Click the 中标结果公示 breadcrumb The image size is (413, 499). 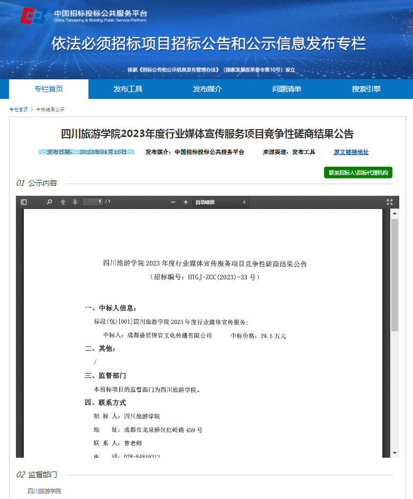[50, 110]
